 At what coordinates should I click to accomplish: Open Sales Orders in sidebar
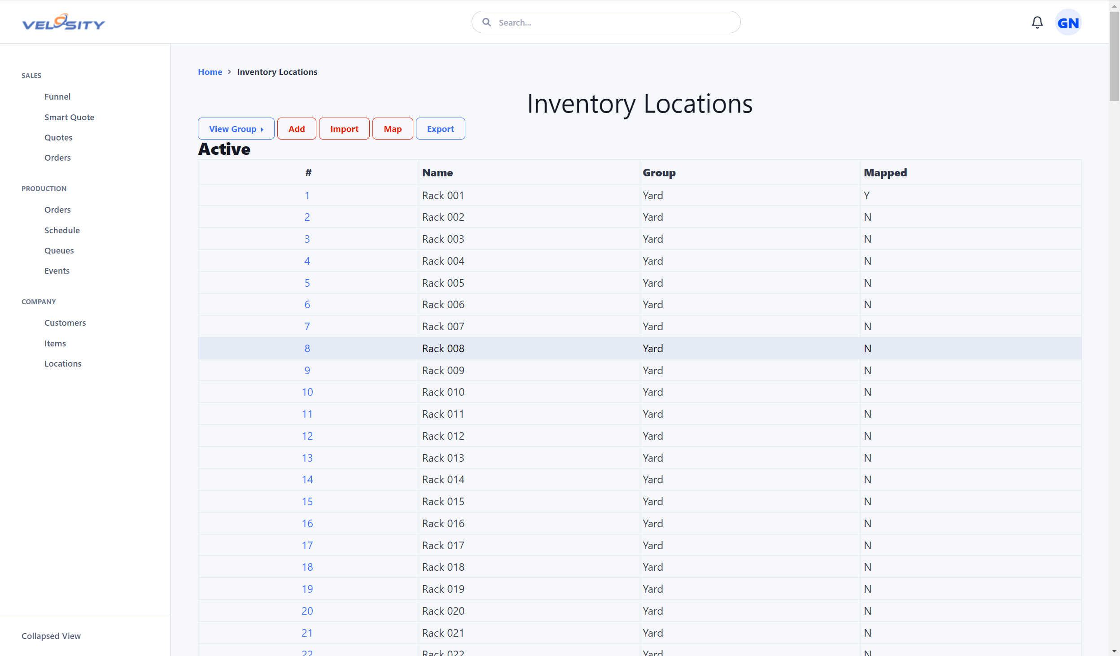(57, 157)
